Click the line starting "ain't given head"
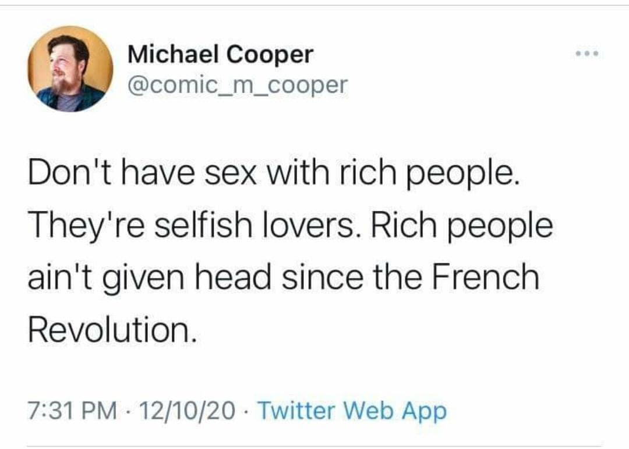This screenshot has height=449, width=629. coord(283,277)
